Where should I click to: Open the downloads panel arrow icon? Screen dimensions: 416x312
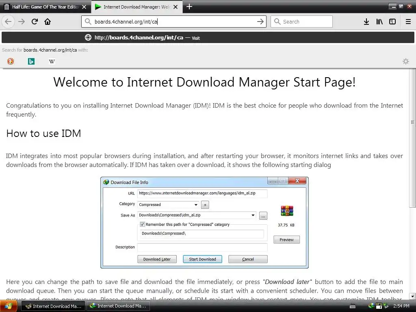click(366, 22)
